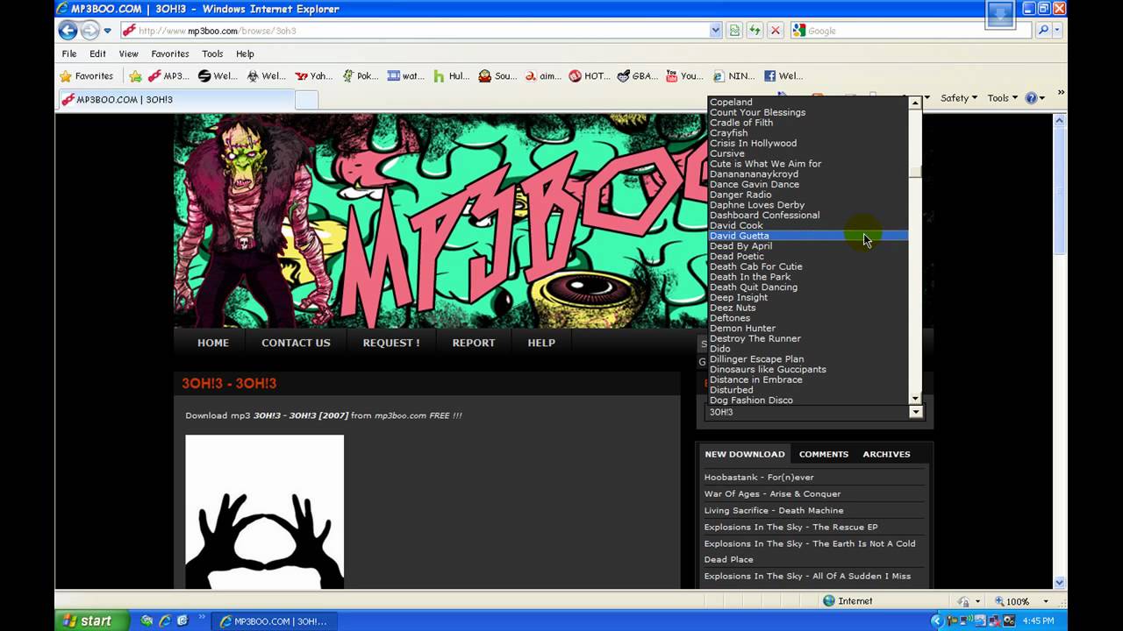
Task: Open the GBA... favorites bar bookmark
Action: click(x=638, y=76)
